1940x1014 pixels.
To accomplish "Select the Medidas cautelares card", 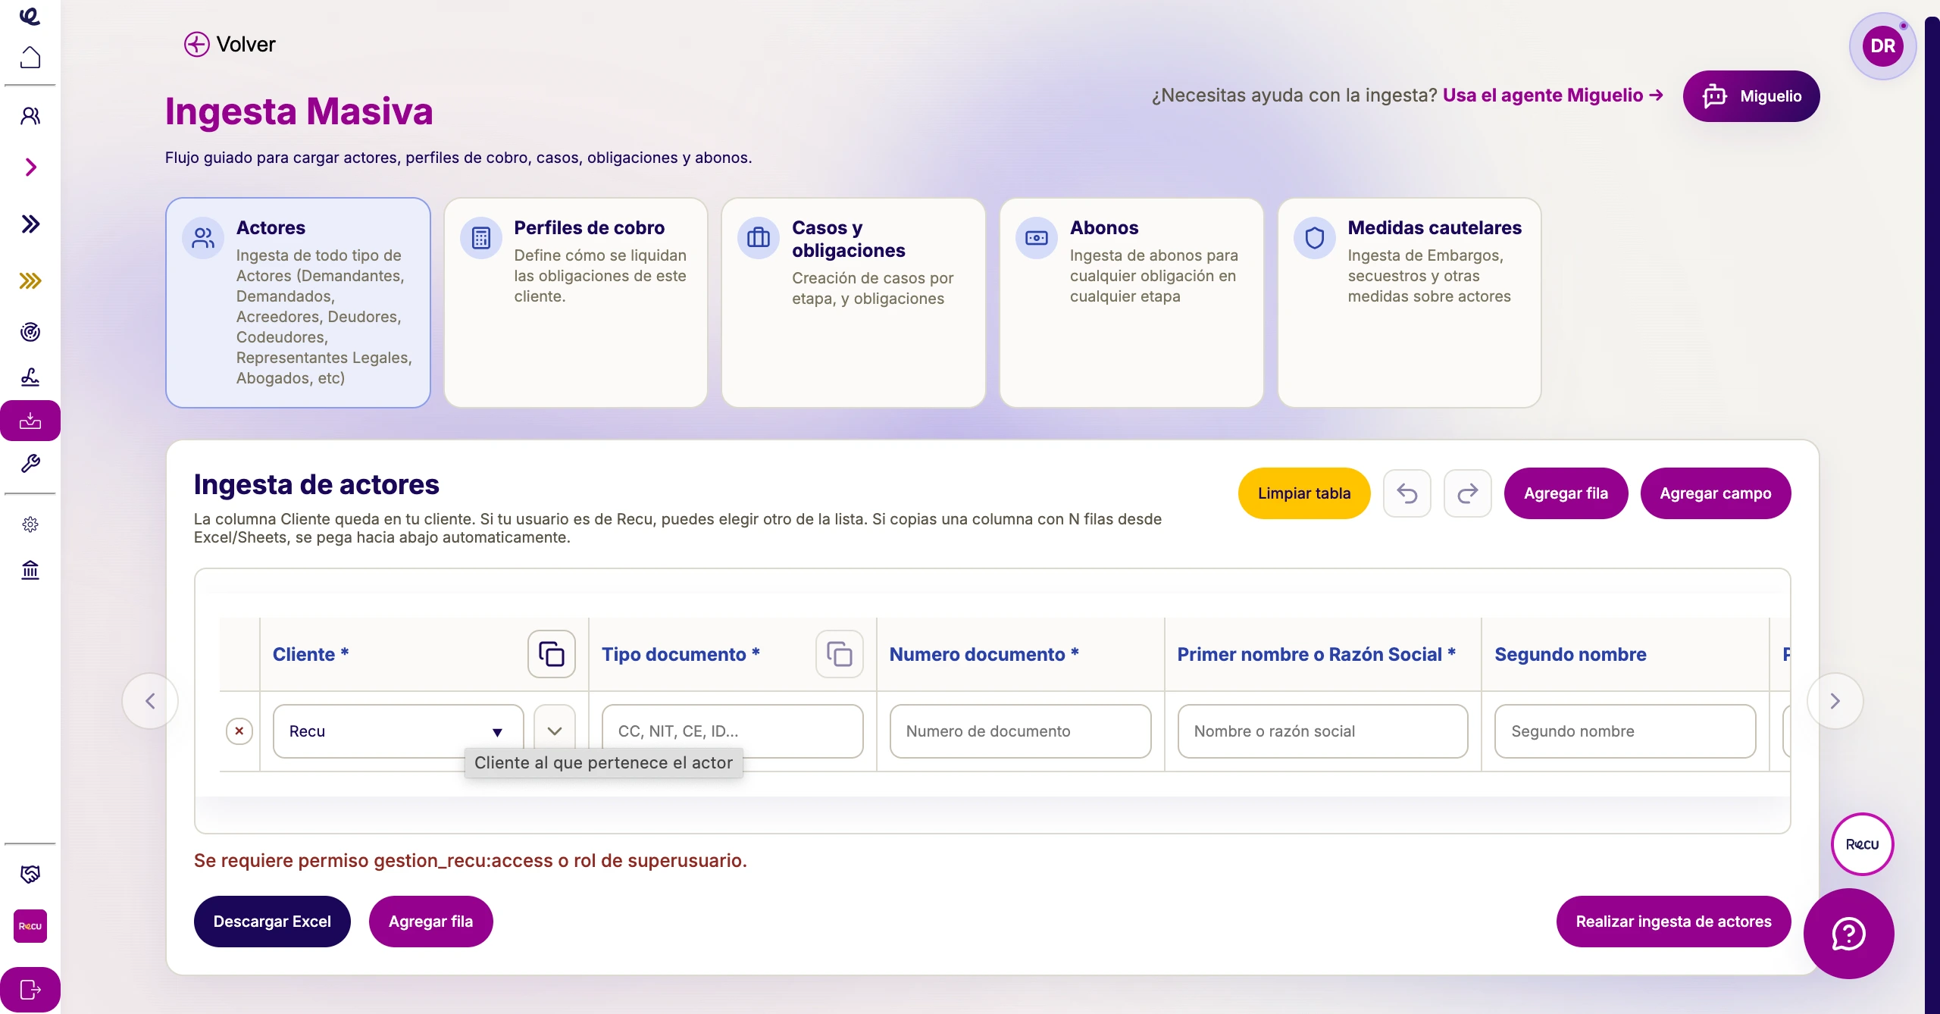I will pyautogui.click(x=1410, y=303).
